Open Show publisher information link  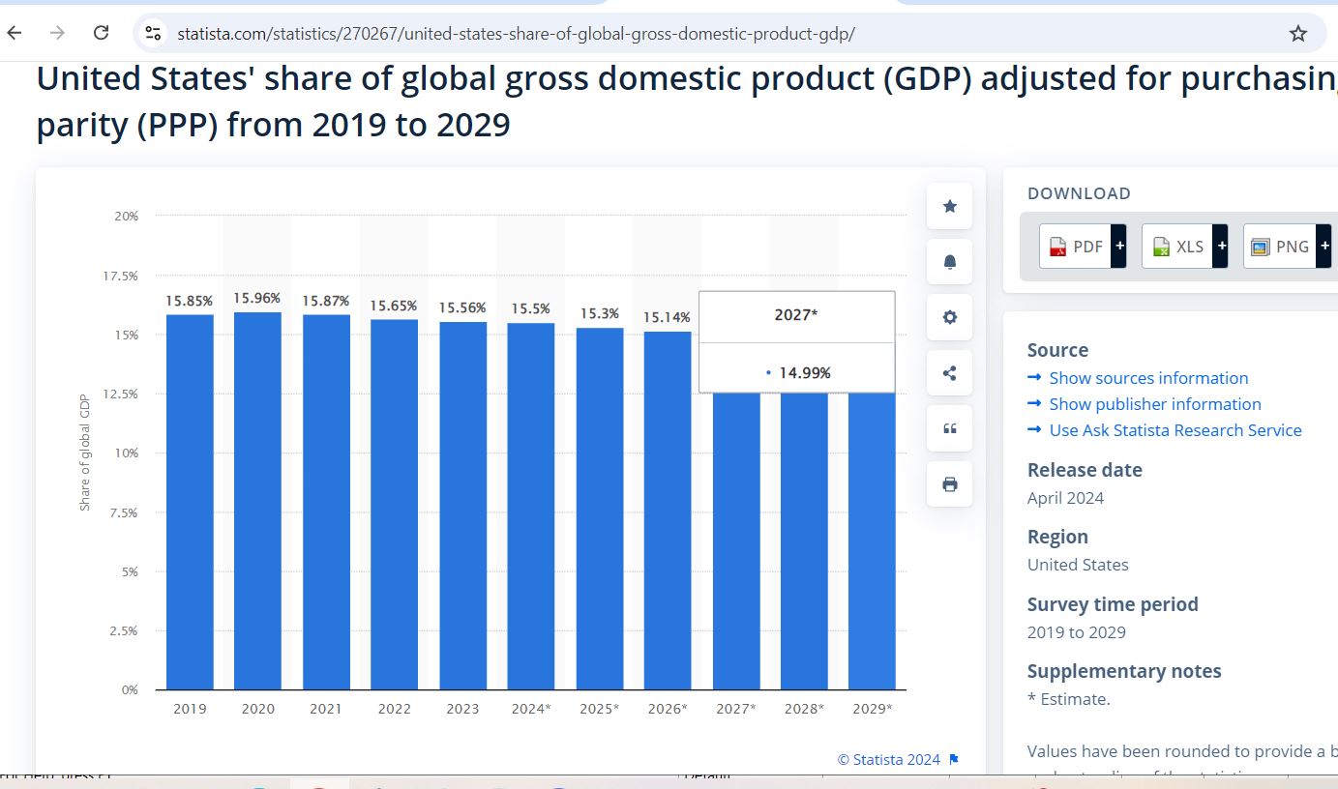point(1154,404)
